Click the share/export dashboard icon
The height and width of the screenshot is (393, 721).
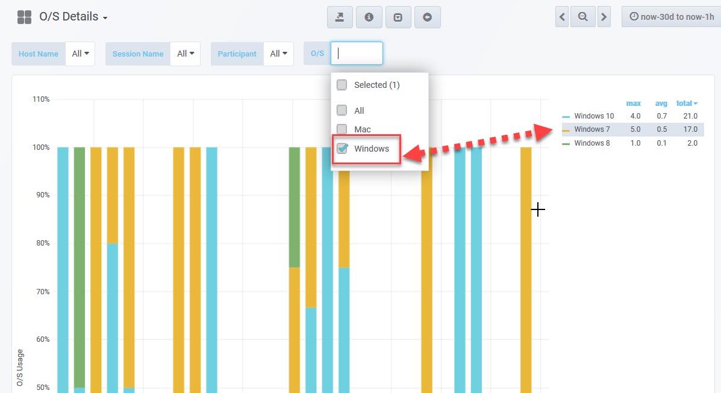(x=340, y=17)
